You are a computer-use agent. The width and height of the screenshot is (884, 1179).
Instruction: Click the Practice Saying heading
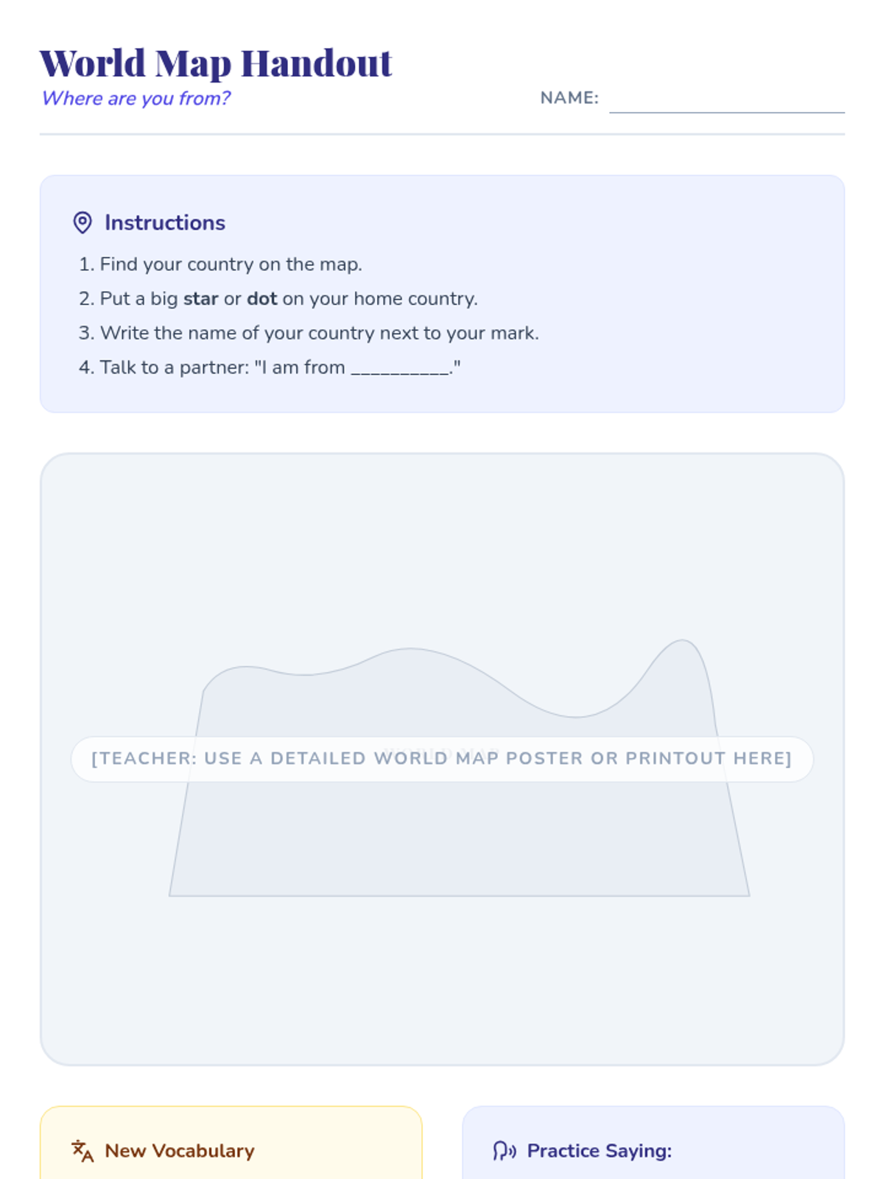click(x=599, y=1150)
